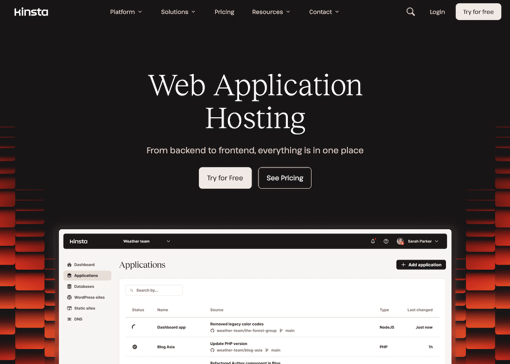Image resolution: width=510 pixels, height=364 pixels.
Task: Click the search magnifier in the top navbar
Action: tap(410, 11)
